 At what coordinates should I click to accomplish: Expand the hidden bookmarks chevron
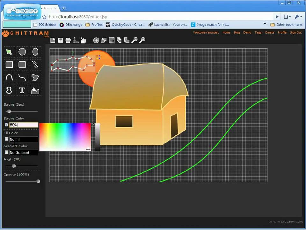(265, 24)
